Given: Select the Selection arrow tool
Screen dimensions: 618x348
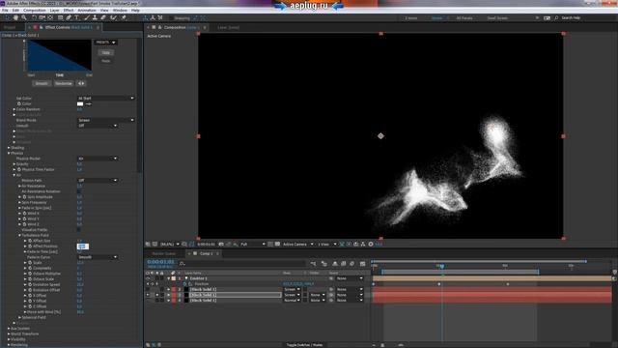Looking at the screenshot, I should (x=7, y=17).
